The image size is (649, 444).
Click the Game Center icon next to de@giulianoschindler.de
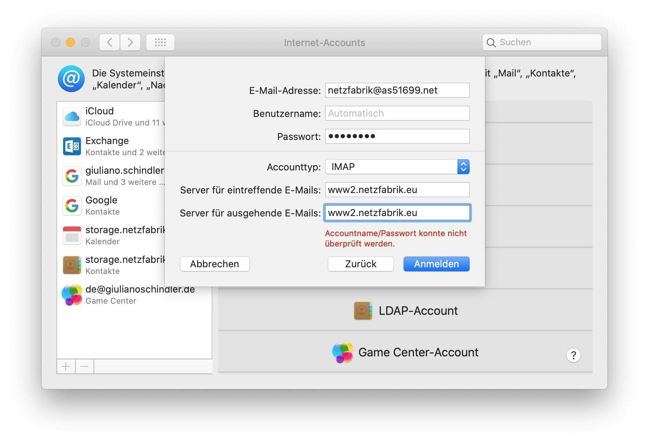pyautogui.click(x=72, y=295)
